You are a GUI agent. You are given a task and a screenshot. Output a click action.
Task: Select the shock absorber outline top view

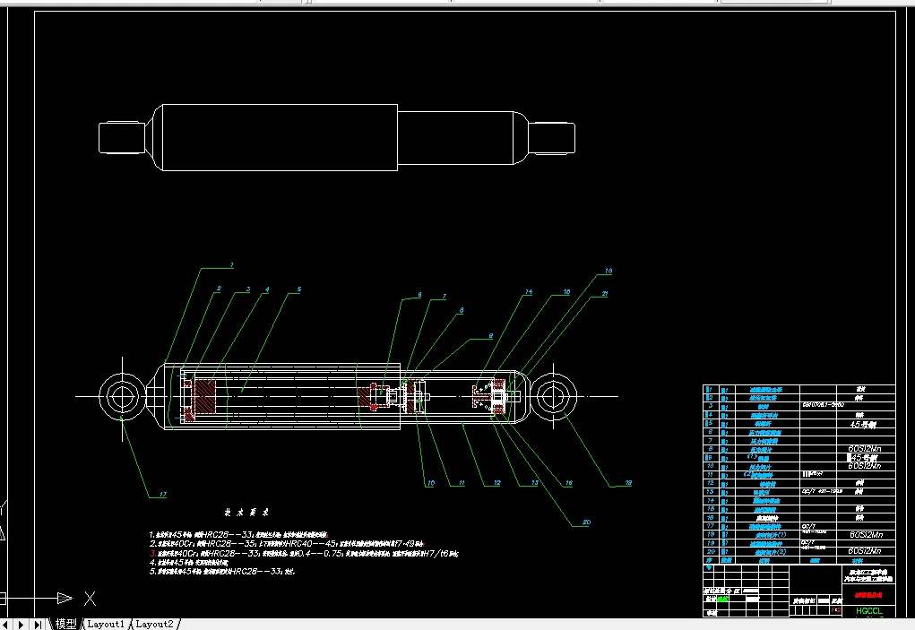[x=337, y=138]
